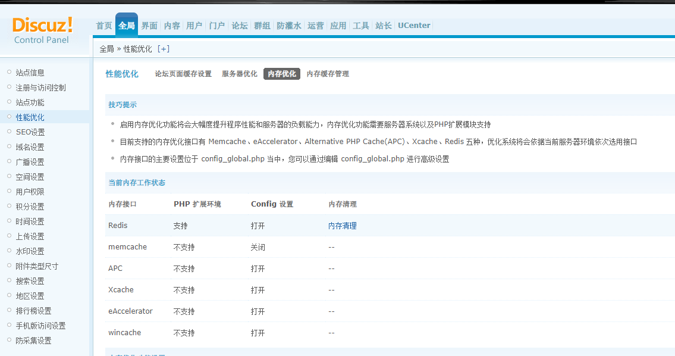Open the 论坛页面缓存设置 tab

pyautogui.click(x=183, y=74)
